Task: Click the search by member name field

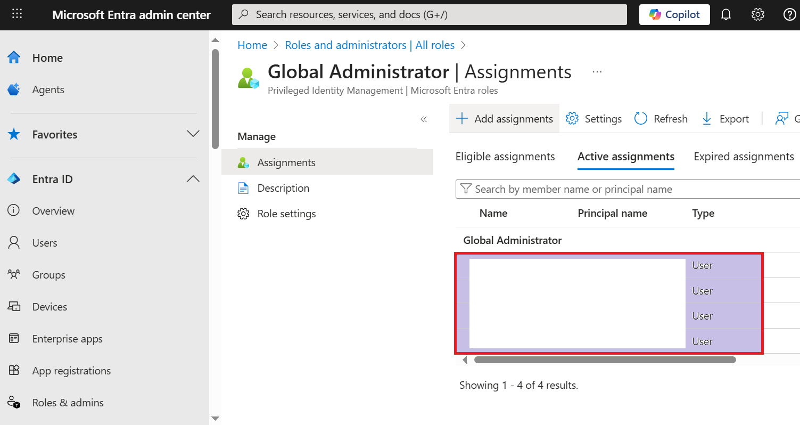Action: [x=628, y=189]
